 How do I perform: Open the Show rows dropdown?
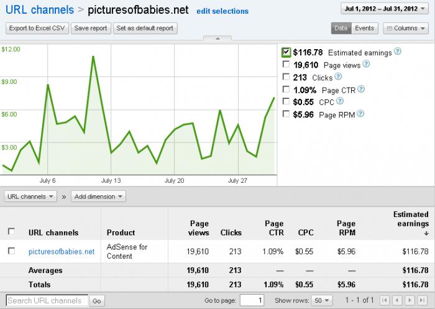(322, 300)
